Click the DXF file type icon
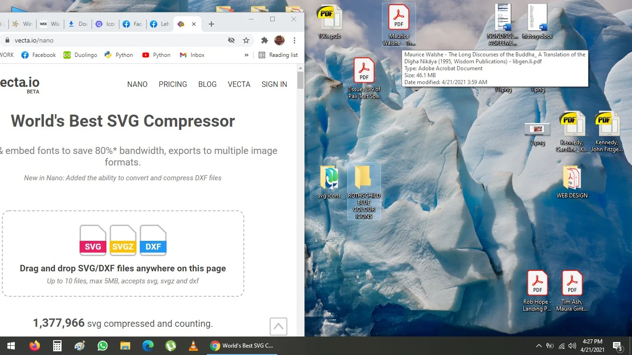632x355 pixels. [153, 240]
